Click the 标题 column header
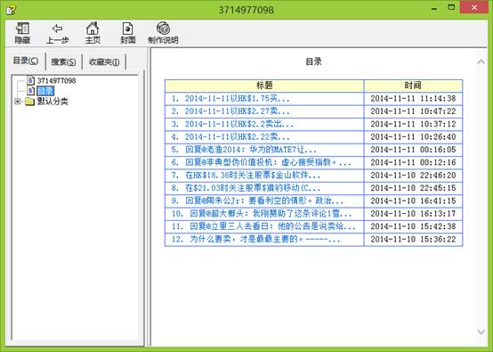 (x=264, y=86)
